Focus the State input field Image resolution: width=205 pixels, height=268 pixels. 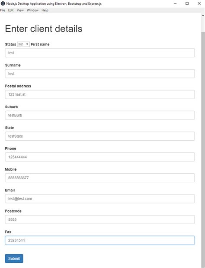[99, 136]
